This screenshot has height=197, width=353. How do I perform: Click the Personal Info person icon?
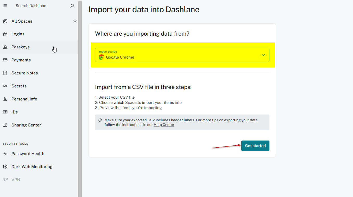pos(5,99)
